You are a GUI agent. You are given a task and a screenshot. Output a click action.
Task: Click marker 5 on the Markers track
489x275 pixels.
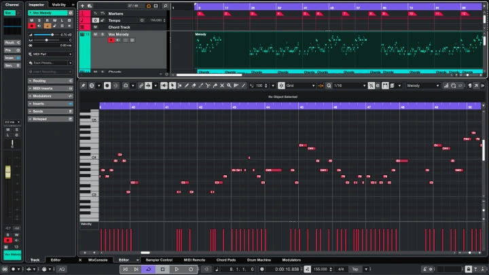306,14
